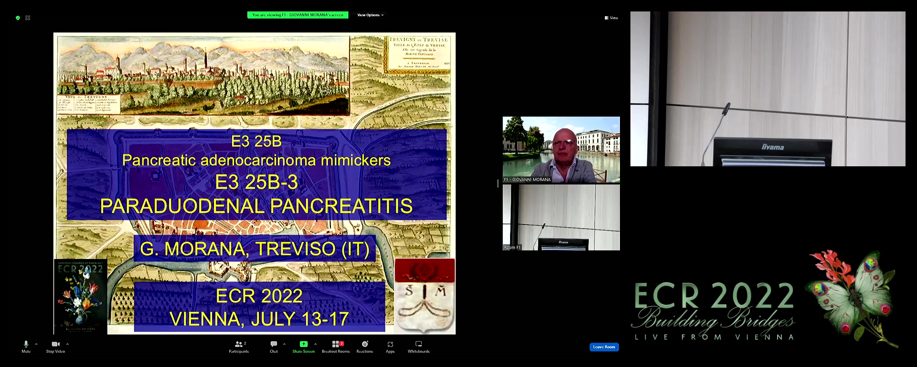Click the panel divider handle beside video thumbnails
Viewport: 917px width, 367px height.
[498, 183]
